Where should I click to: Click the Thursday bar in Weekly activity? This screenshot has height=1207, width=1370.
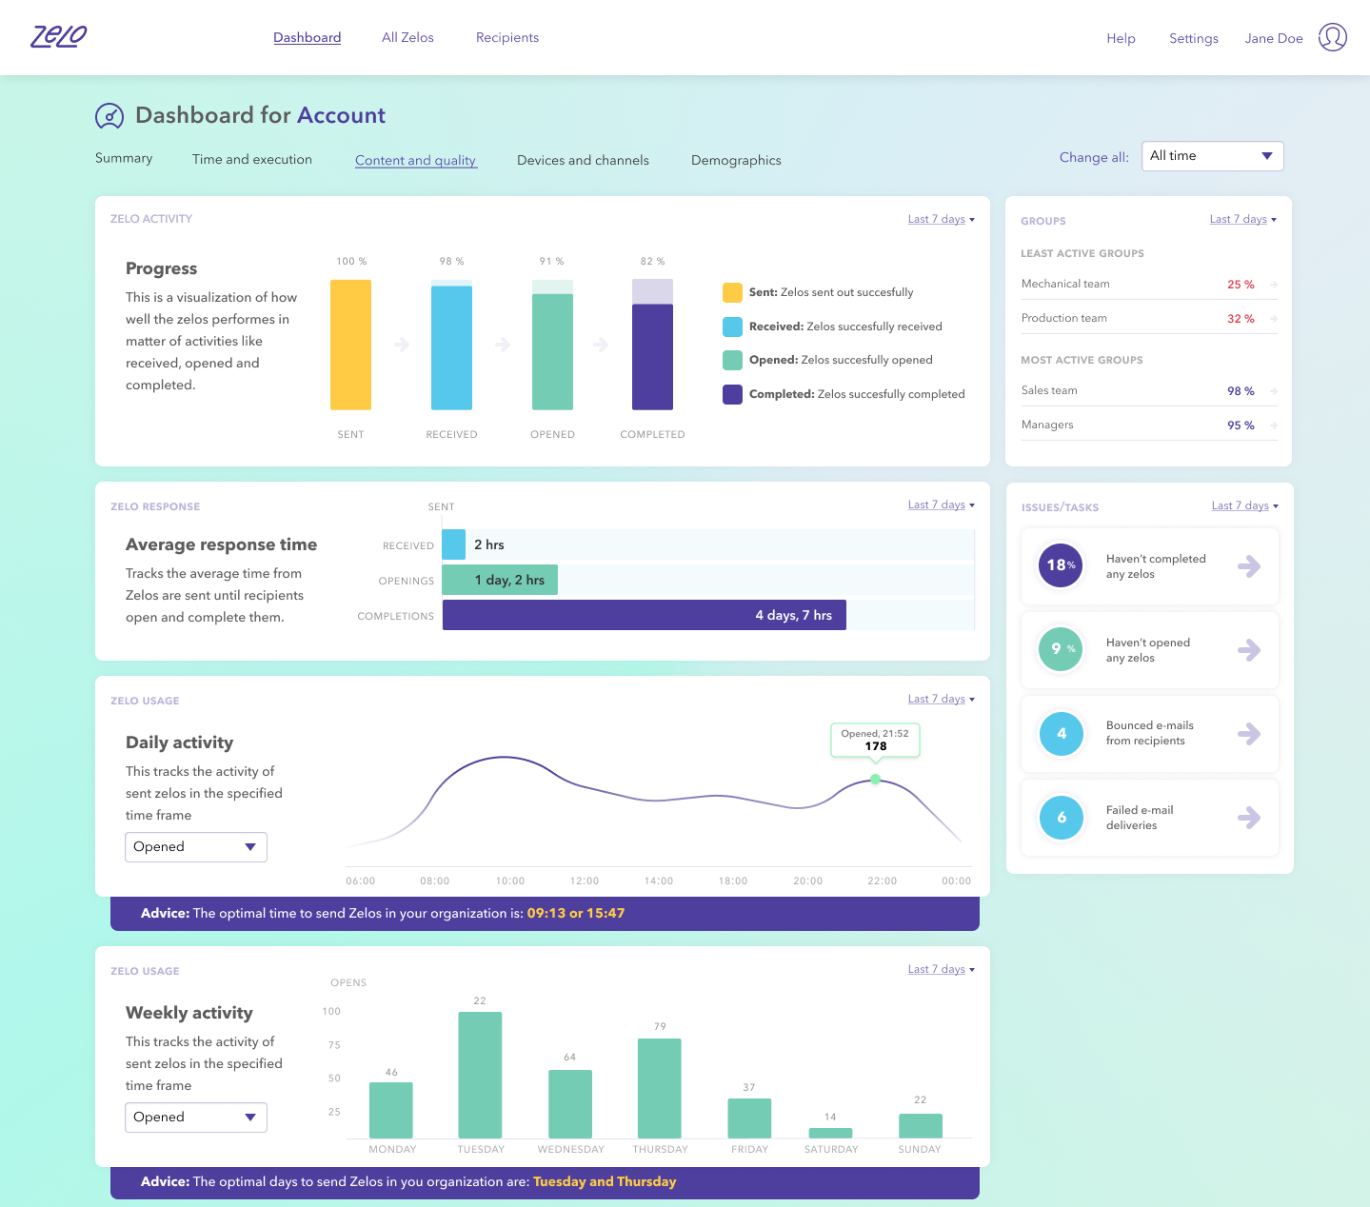pos(660,1089)
